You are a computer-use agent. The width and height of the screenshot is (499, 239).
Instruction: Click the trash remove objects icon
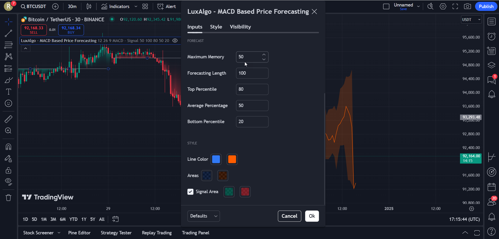click(8, 198)
